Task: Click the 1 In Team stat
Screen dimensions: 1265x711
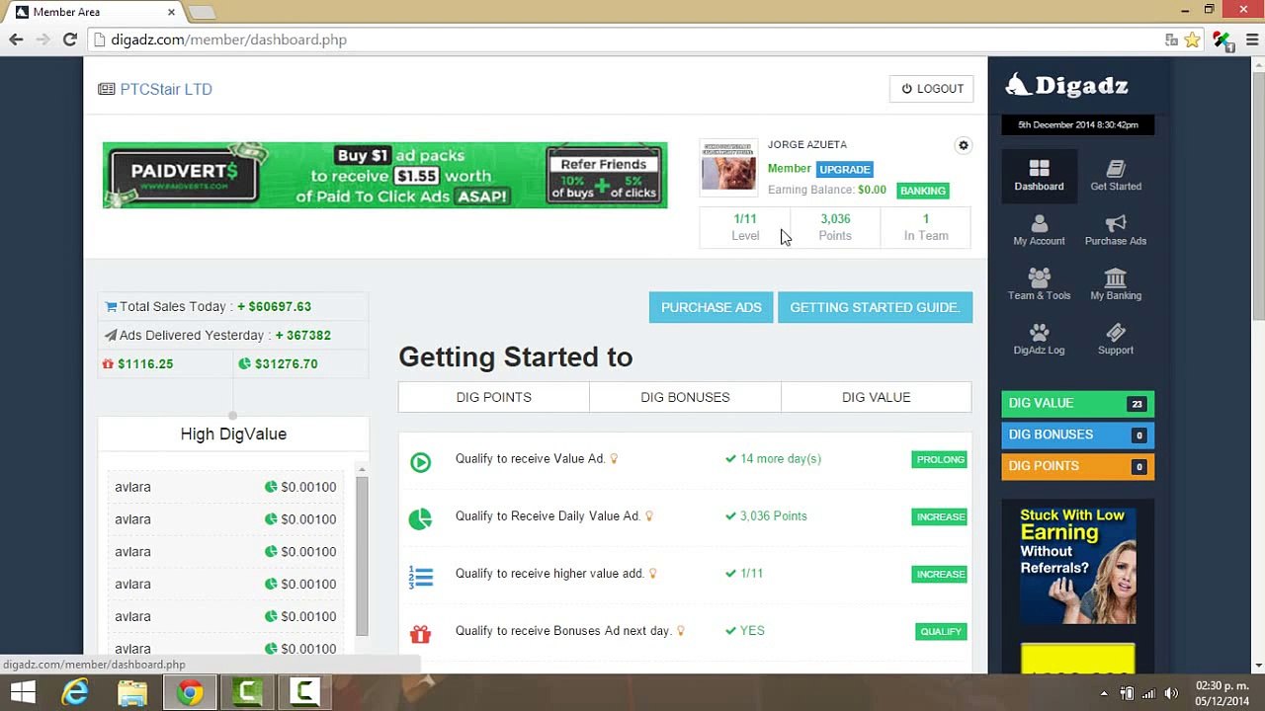Action: click(x=926, y=227)
